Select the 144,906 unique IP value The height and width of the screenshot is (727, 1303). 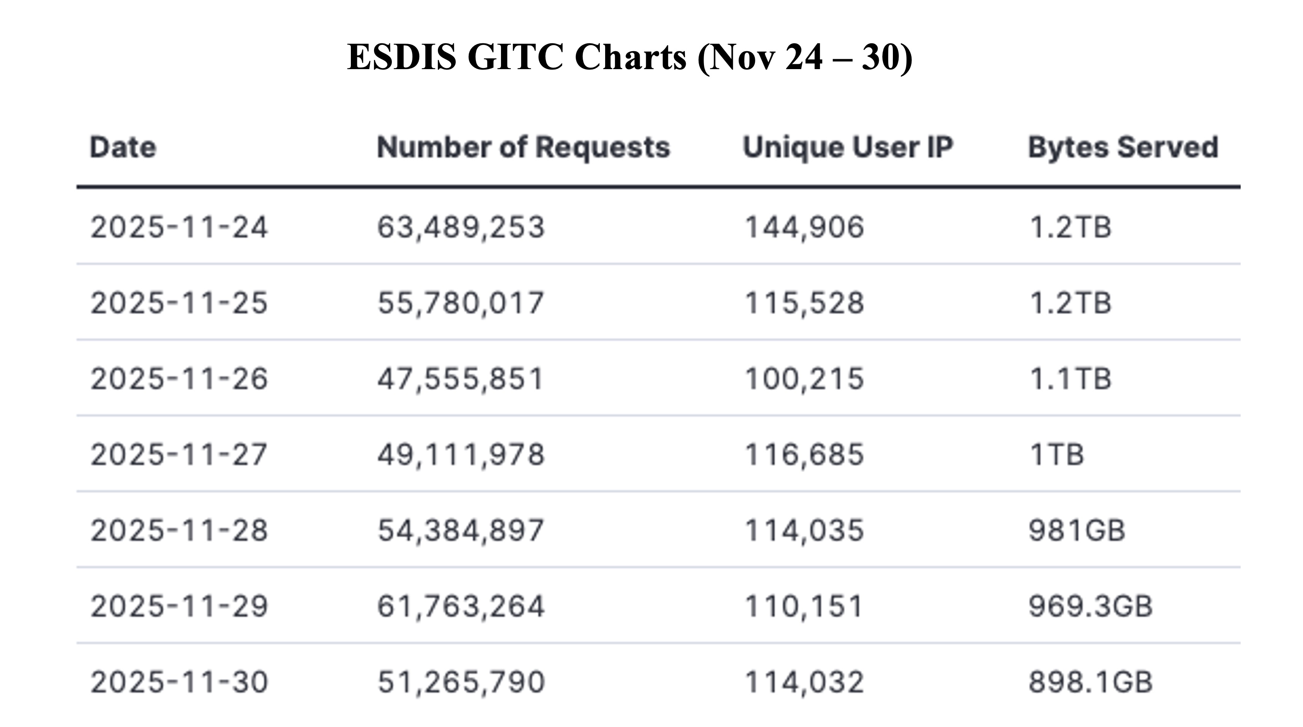[804, 227]
